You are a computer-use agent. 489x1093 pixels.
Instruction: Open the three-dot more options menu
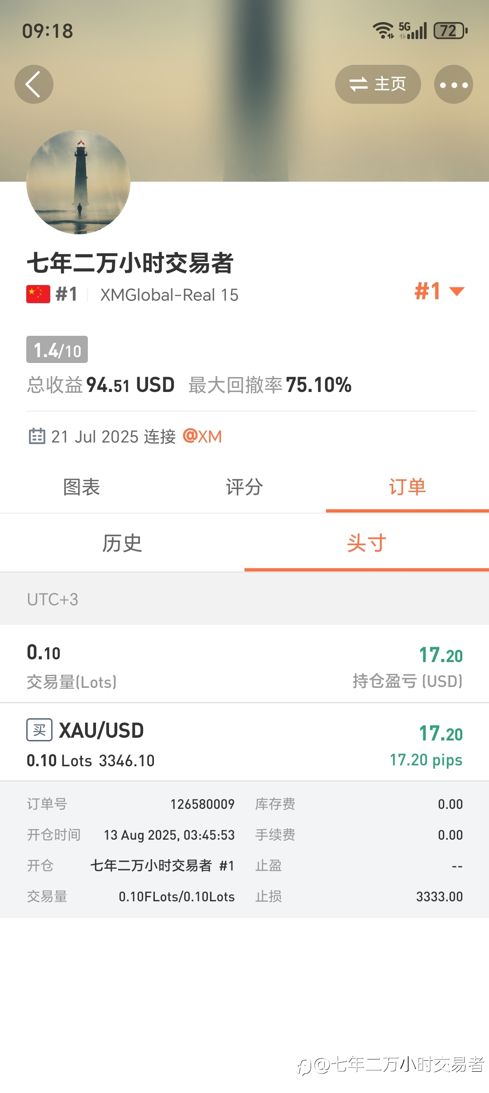[454, 84]
